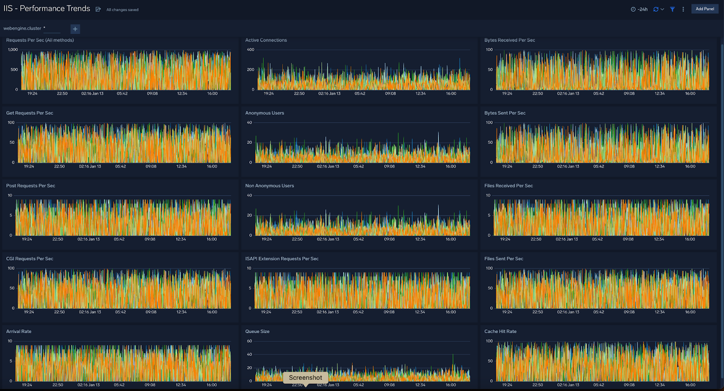Select the Files Sent Per Sec panel title
724x391 pixels.
coord(504,259)
